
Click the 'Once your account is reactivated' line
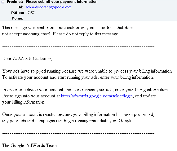[x=78, y=114]
